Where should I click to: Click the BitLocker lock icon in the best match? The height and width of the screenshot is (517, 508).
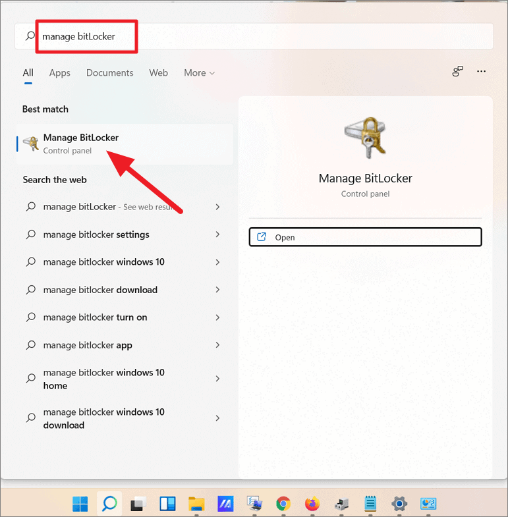click(x=31, y=144)
